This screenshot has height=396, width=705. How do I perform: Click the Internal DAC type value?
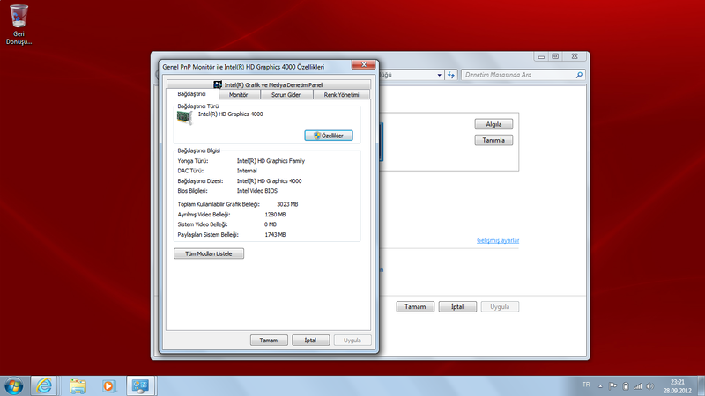[x=247, y=171]
